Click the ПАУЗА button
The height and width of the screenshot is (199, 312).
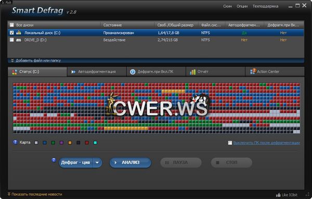point(181,163)
